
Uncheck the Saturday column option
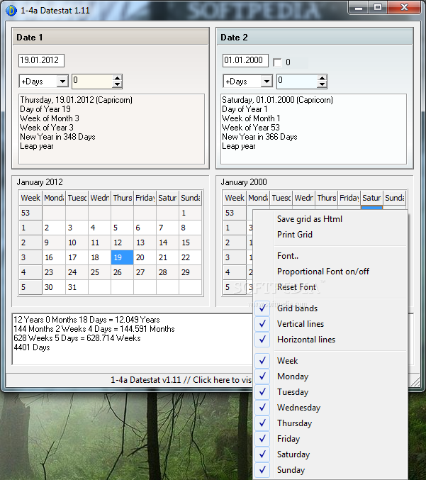(330, 454)
